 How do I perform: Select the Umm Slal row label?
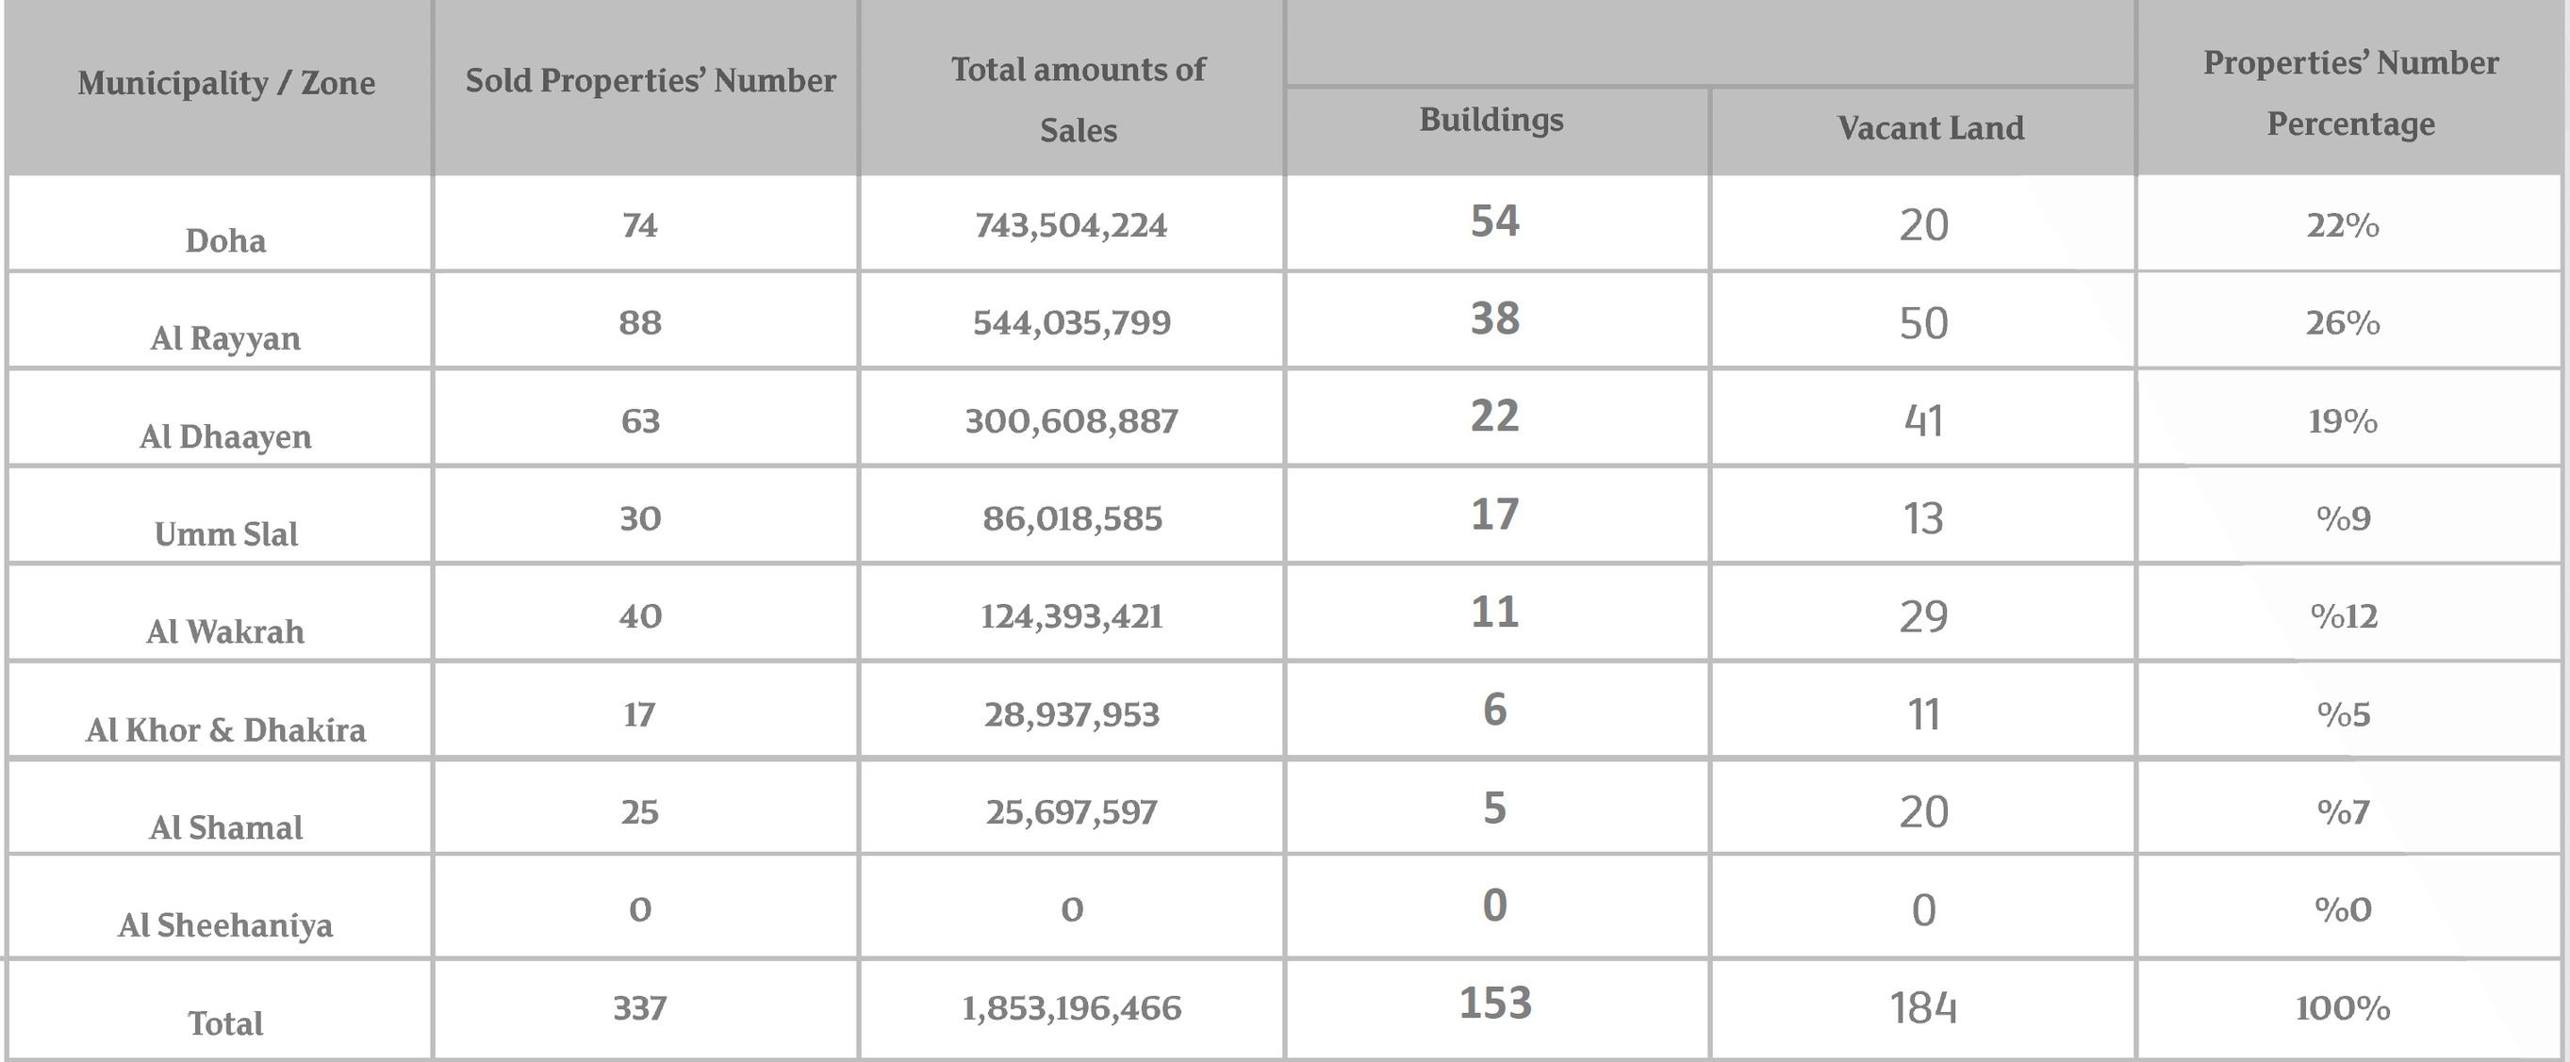click(225, 534)
